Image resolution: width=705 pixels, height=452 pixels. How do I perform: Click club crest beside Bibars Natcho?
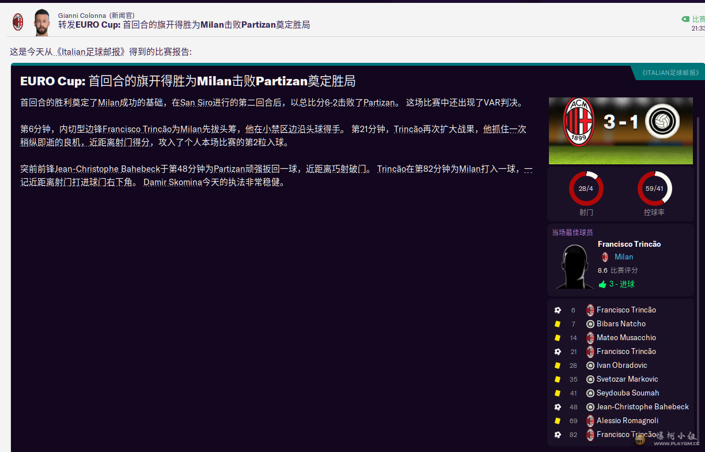click(590, 324)
